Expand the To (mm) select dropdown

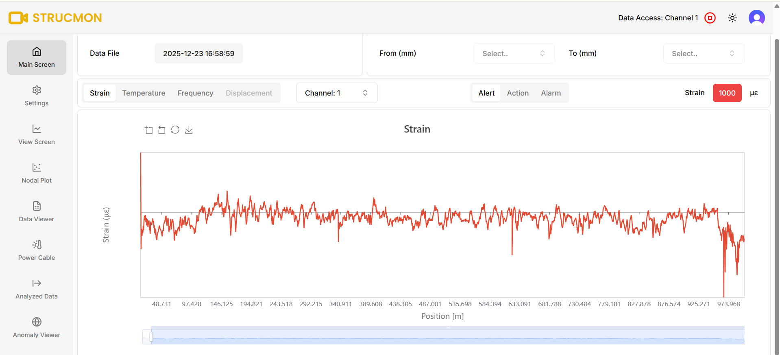704,53
